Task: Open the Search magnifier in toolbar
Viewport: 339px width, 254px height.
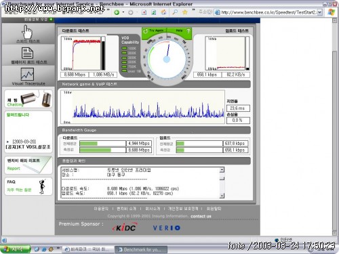Action: (x=175, y=12)
